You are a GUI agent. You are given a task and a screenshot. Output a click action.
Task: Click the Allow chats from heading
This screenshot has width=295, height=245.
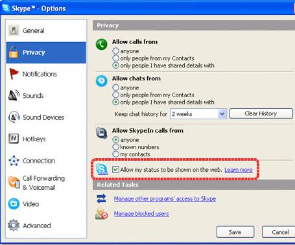[136, 78]
